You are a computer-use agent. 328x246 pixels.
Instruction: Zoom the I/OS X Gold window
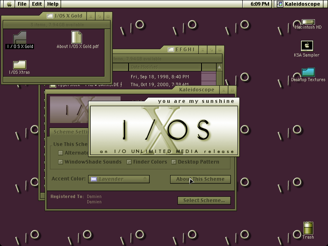tap(99, 16)
